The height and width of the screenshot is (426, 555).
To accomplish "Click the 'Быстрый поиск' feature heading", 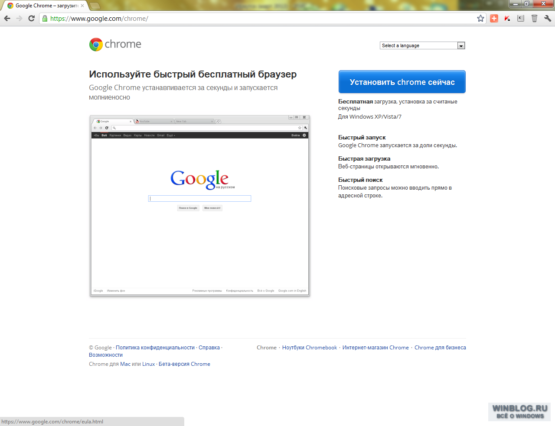I will (360, 180).
